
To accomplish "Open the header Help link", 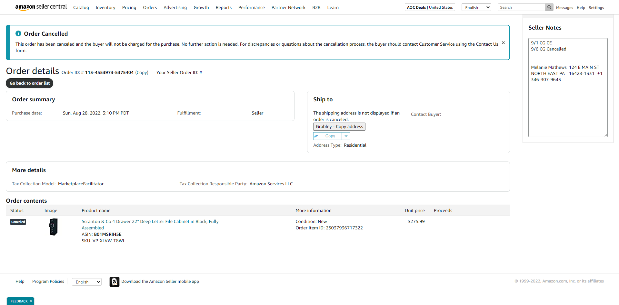I will 581,8.
